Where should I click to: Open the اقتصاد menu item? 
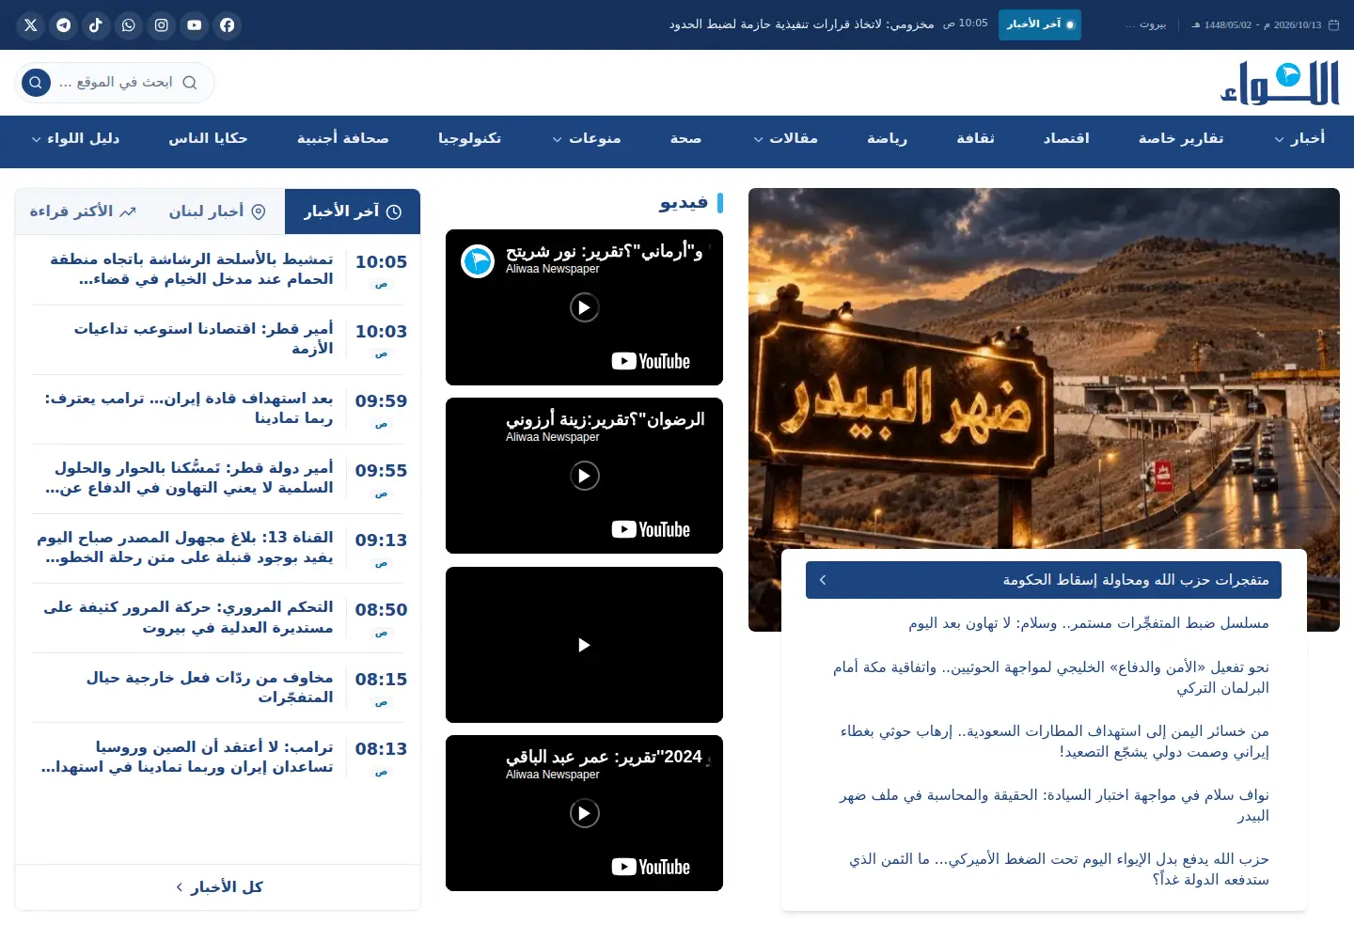(1066, 139)
